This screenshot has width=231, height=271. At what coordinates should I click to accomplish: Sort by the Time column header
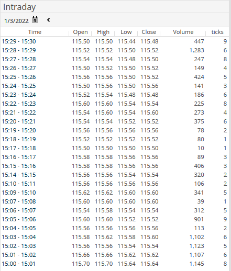(35, 32)
